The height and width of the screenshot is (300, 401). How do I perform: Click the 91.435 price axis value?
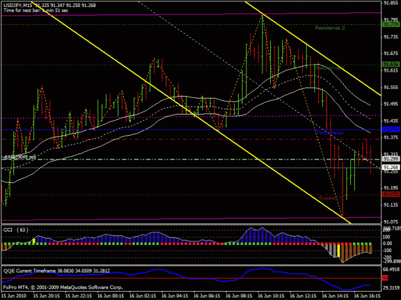(x=391, y=121)
